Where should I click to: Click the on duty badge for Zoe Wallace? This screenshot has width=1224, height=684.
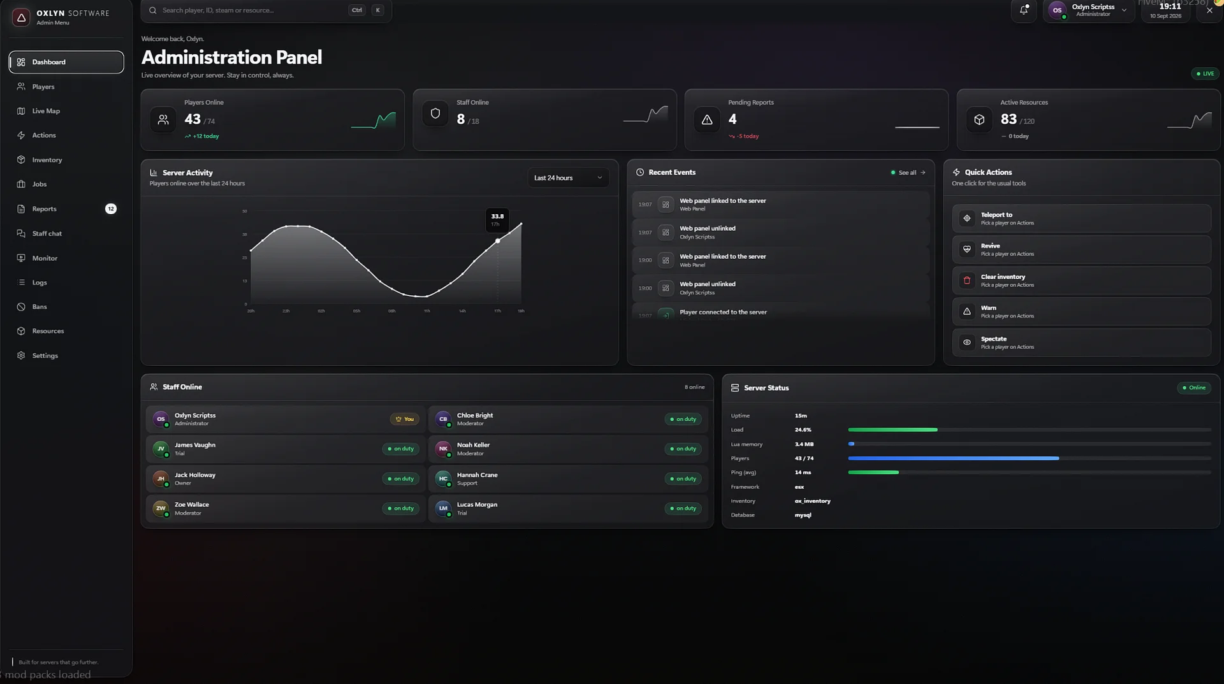pos(400,509)
